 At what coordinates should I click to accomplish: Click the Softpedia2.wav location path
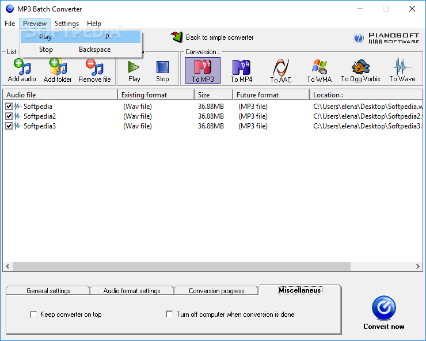pos(368,116)
